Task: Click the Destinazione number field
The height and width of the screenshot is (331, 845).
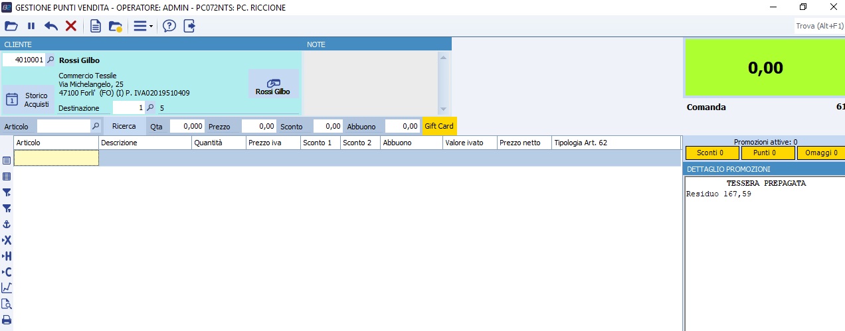Action: pos(129,107)
